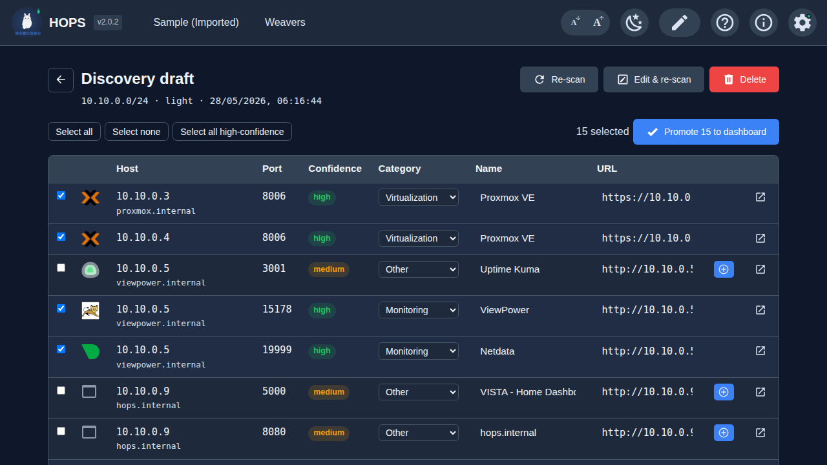Click the proxmox.internal hostname
This screenshot has width=827, height=465.
point(156,211)
